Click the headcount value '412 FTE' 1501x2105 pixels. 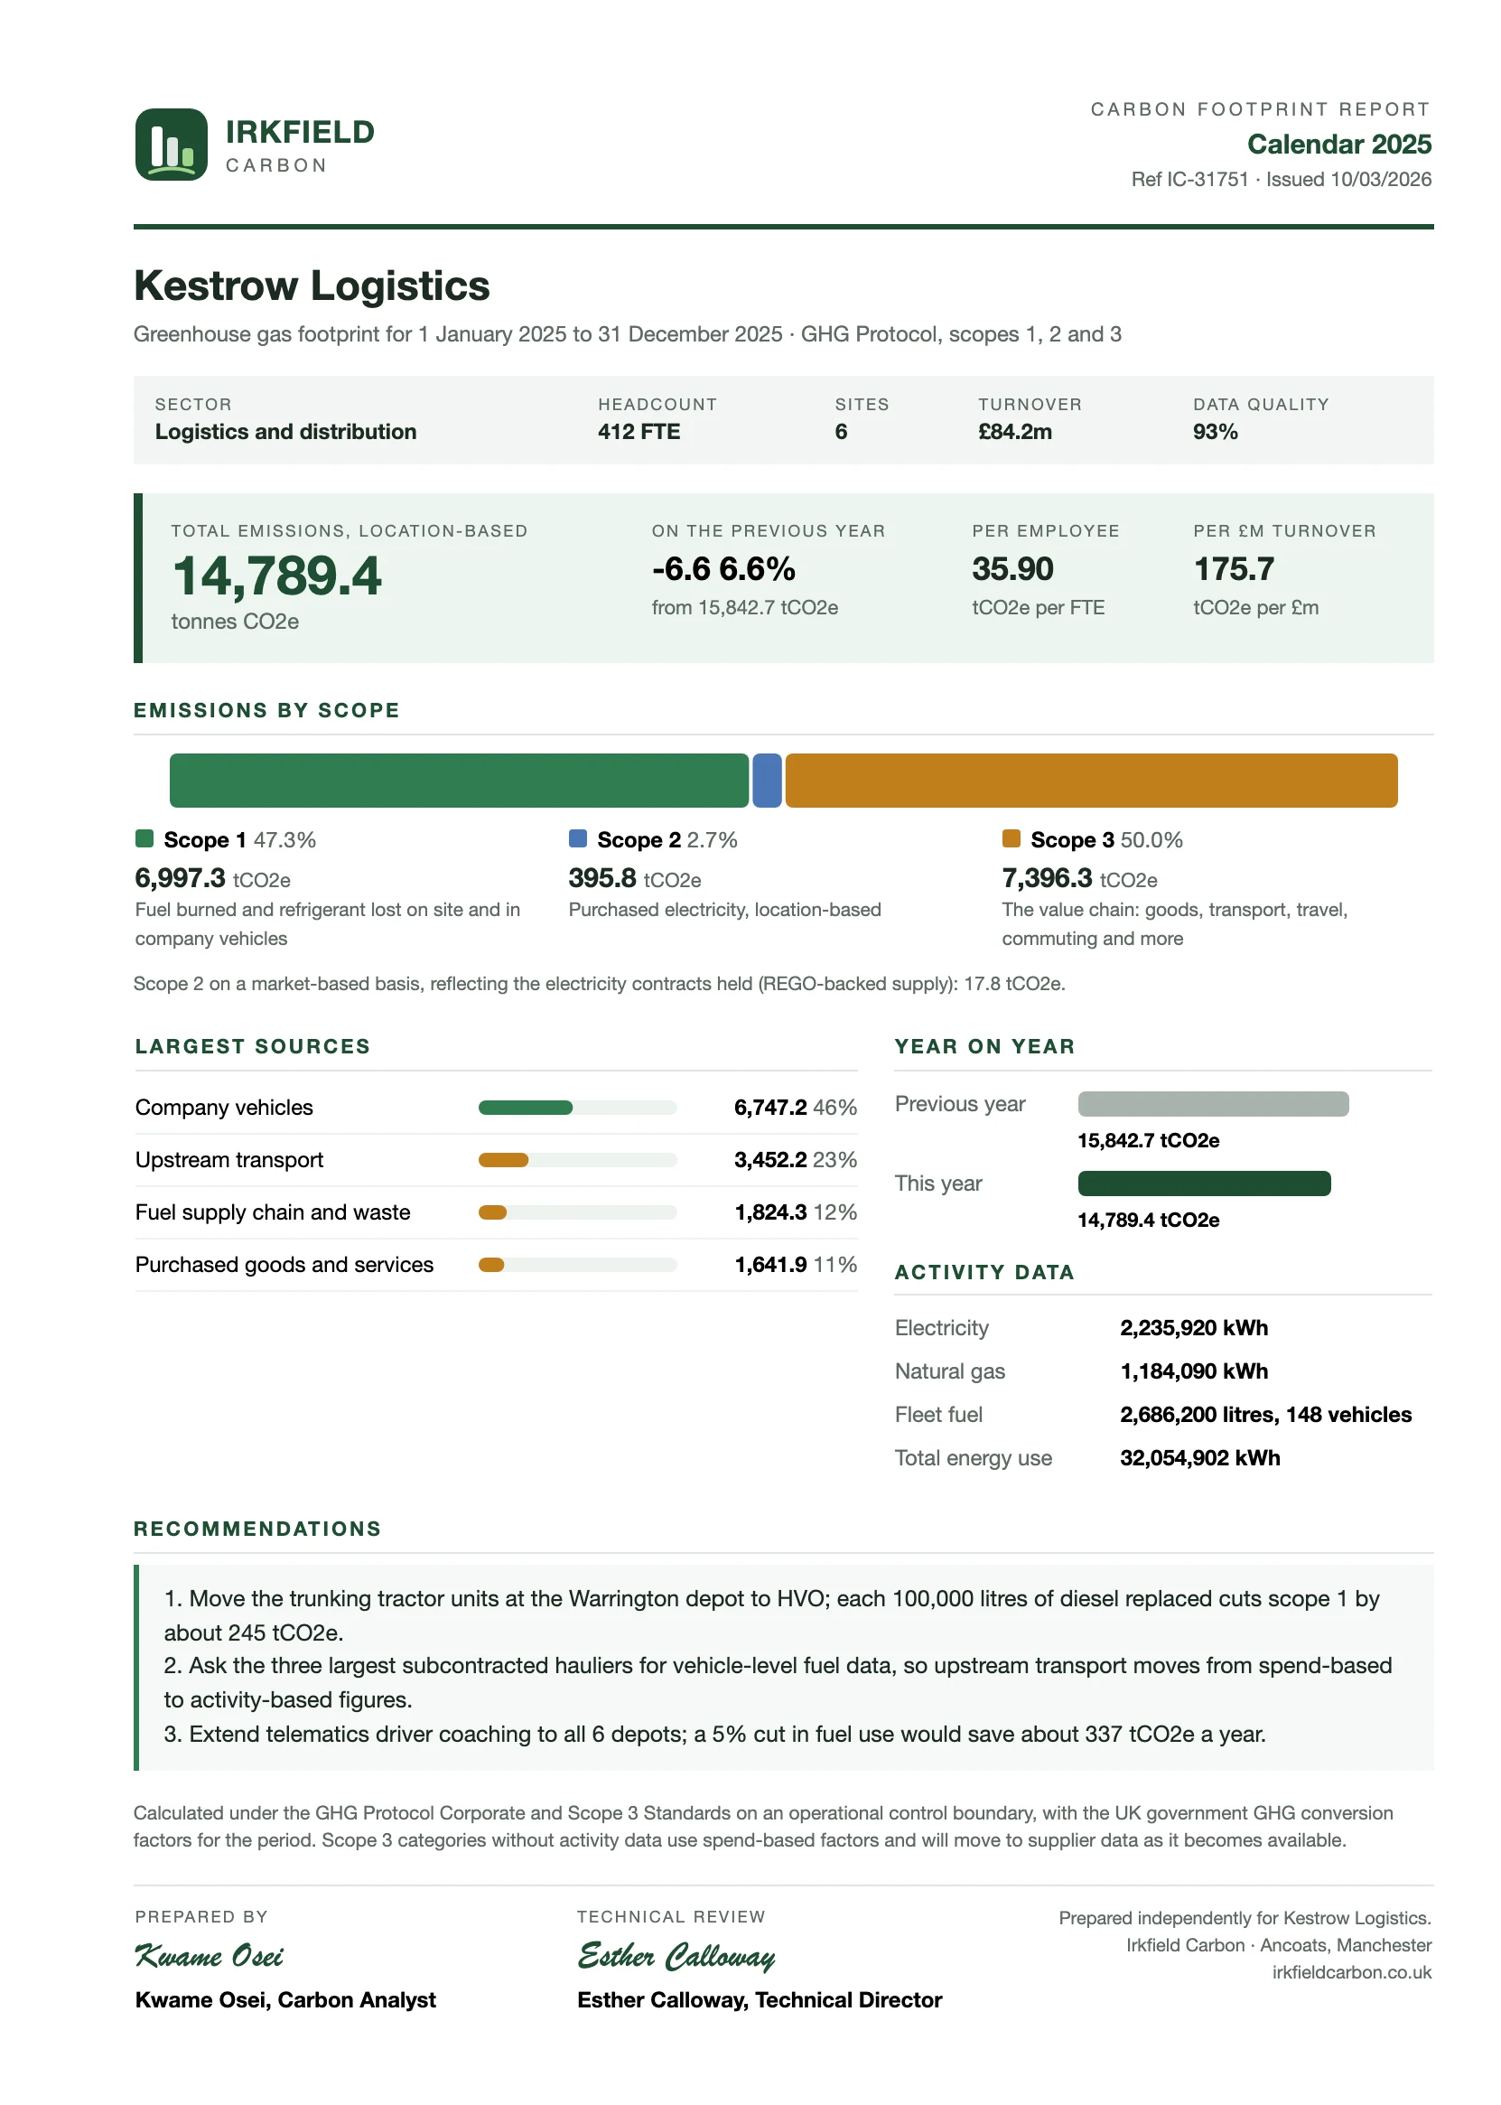(639, 432)
